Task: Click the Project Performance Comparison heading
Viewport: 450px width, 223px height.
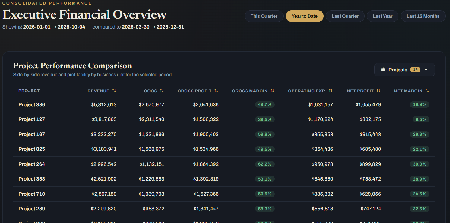Action: [72, 66]
